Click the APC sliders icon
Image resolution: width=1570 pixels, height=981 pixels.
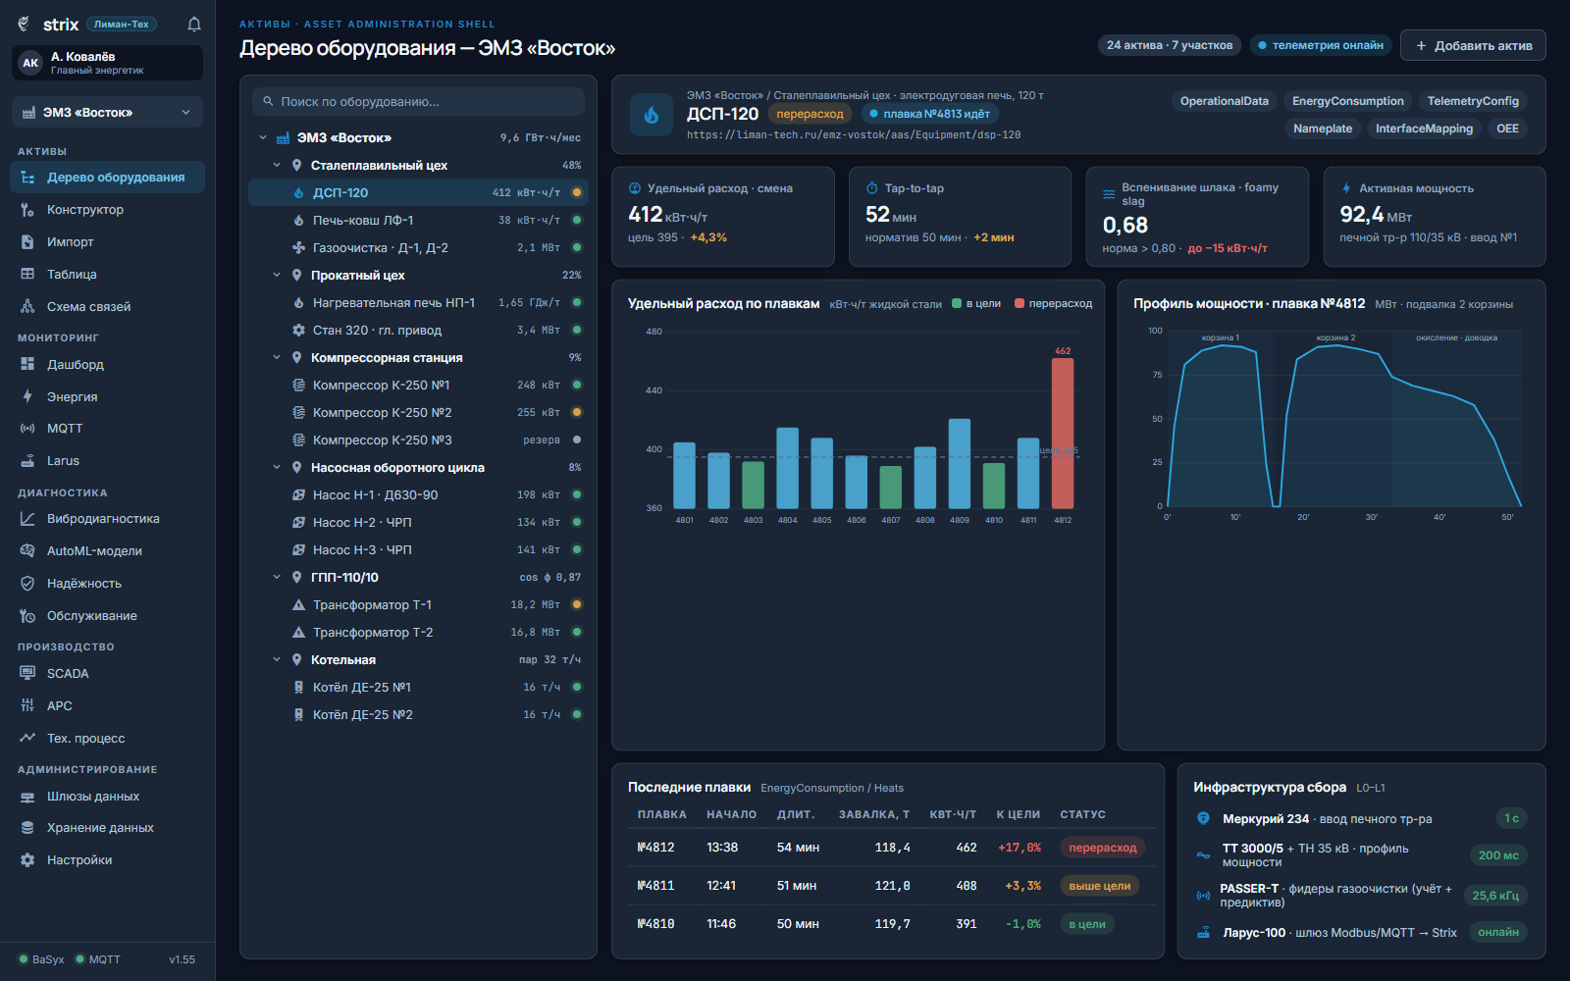(27, 706)
